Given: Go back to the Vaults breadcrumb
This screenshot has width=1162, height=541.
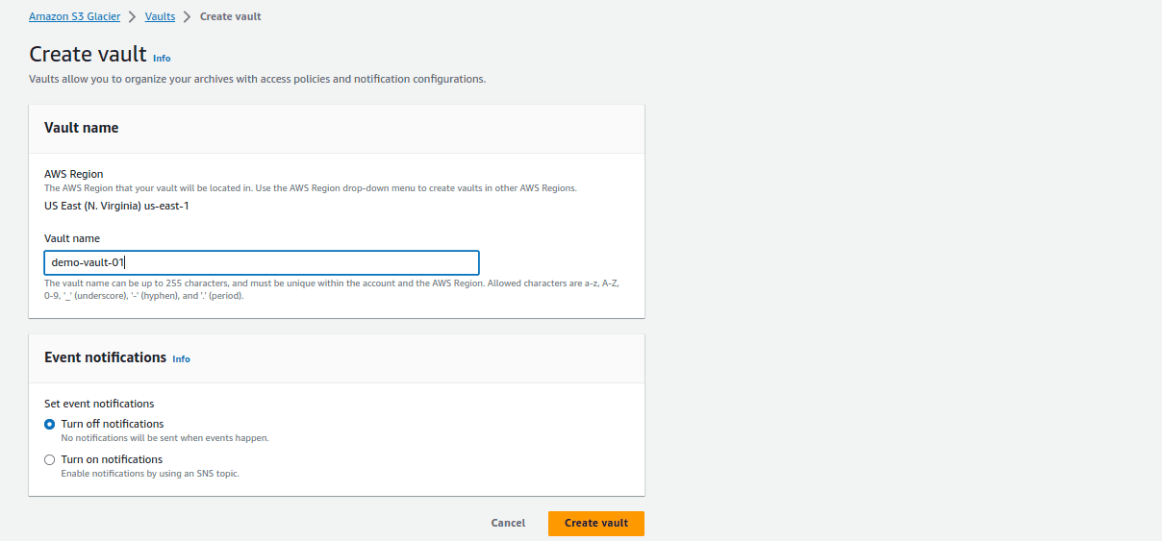Looking at the screenshot, I should click(x=160, y=16).
